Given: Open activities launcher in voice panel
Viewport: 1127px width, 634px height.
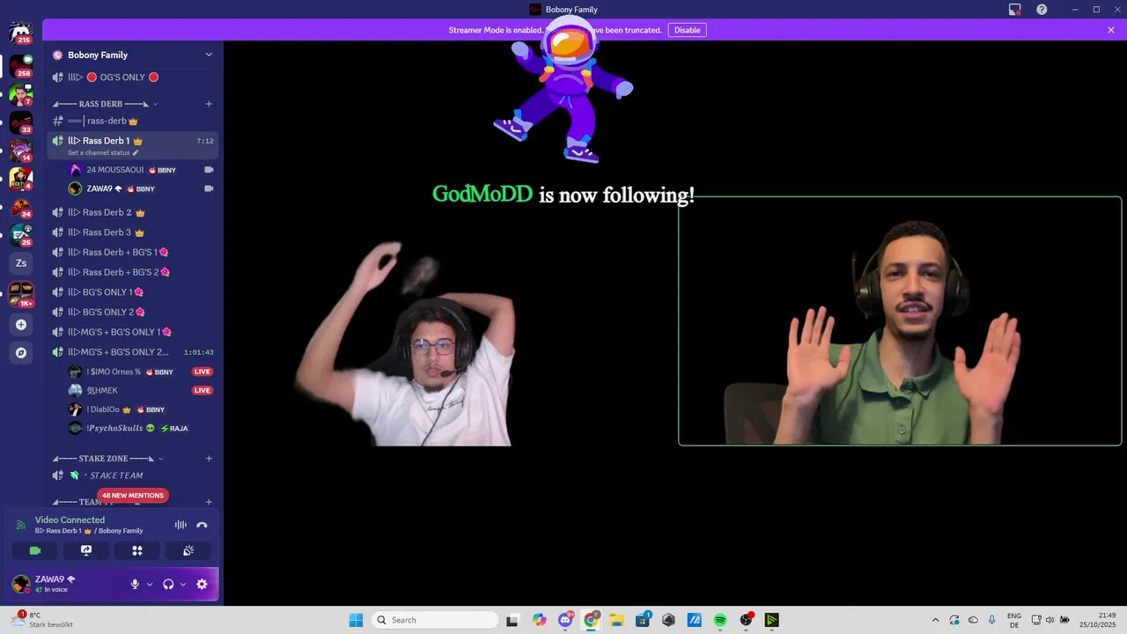Looking at the screenshot, I should [137, 550].
